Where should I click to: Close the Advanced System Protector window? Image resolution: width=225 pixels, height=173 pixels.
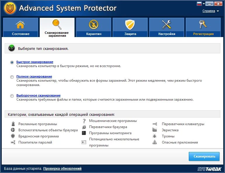[x=218, y=4]
